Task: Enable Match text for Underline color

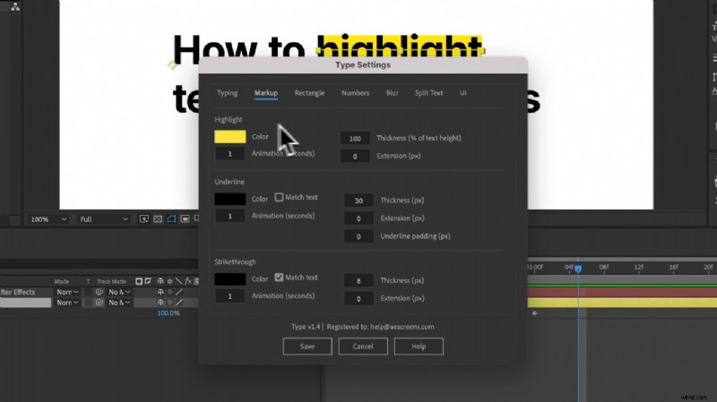Action: [x=279, y=197]
